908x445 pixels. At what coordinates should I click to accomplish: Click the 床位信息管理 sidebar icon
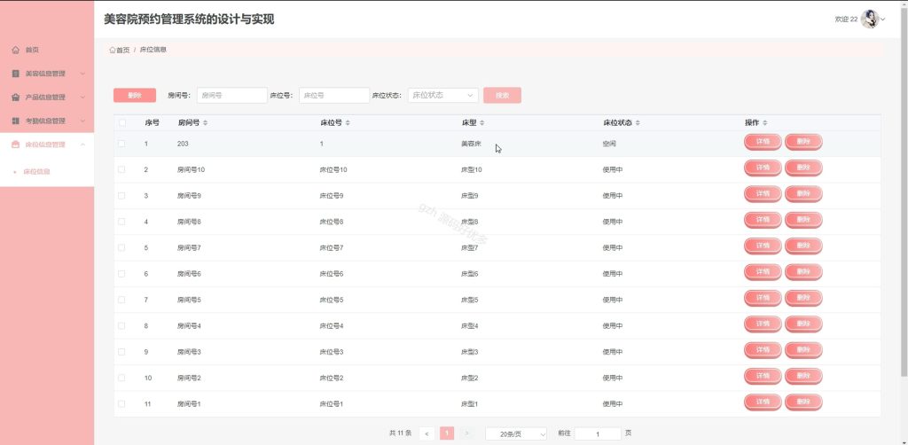click(16, 144)
